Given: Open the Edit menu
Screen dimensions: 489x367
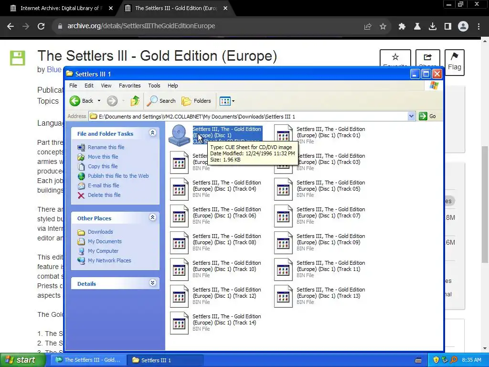Looking at the screenshot, I should pos(89,86).
